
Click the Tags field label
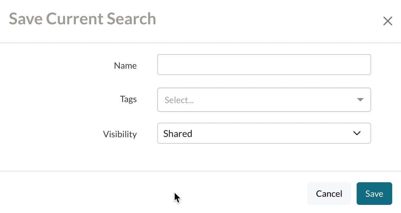128,99
